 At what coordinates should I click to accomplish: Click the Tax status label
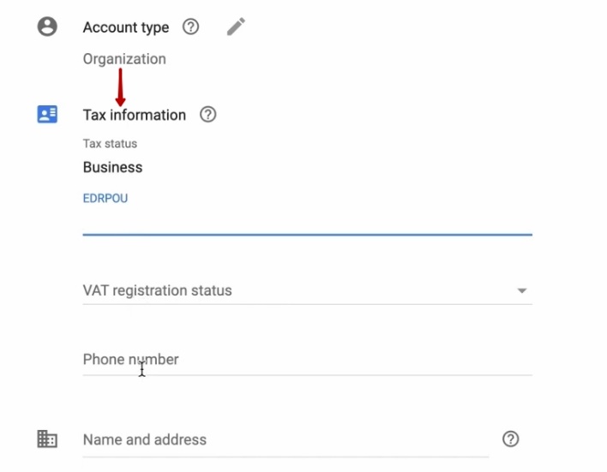tap(110, 144)
